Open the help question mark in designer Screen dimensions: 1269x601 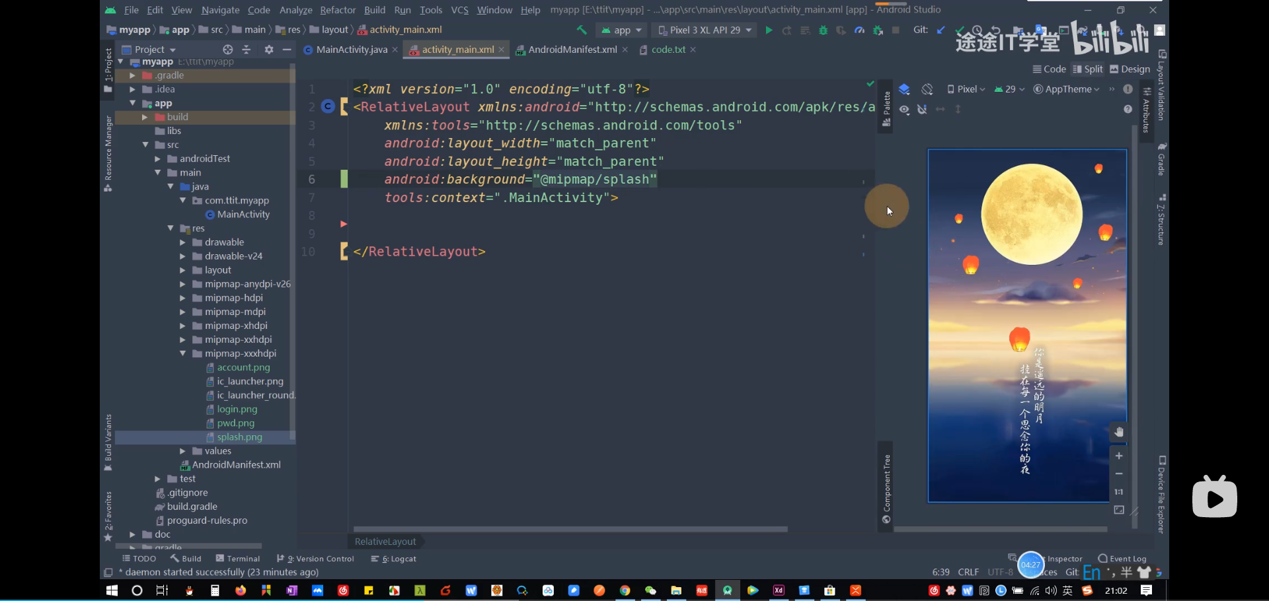(x=1128, y=109)
